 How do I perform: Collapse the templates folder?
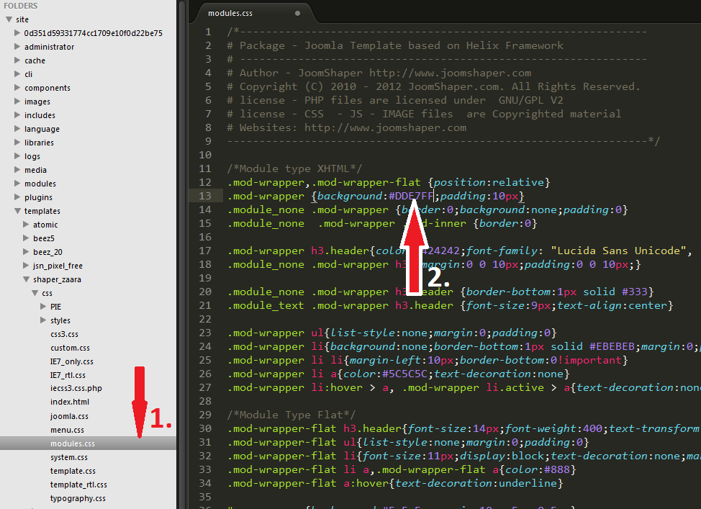17,211
